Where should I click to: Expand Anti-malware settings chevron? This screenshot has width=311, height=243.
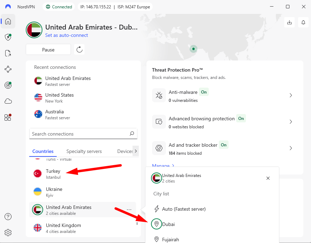tap(291, 95)
